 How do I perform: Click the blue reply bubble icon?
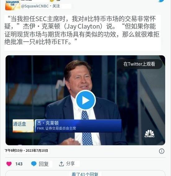[x=34, y=164]
